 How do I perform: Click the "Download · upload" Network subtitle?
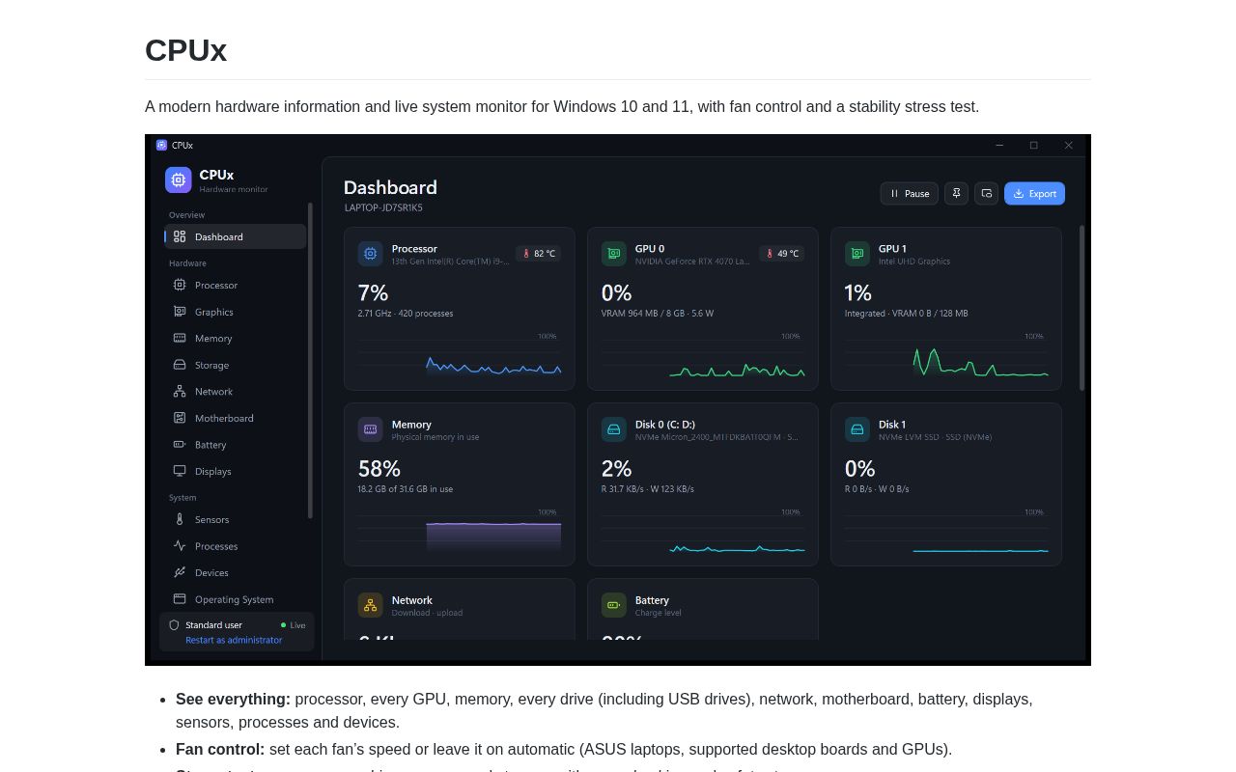[427, 613]
